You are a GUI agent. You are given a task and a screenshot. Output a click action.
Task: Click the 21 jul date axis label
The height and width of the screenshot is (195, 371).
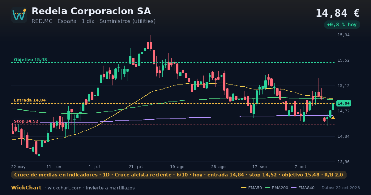(x=136, y=167)
